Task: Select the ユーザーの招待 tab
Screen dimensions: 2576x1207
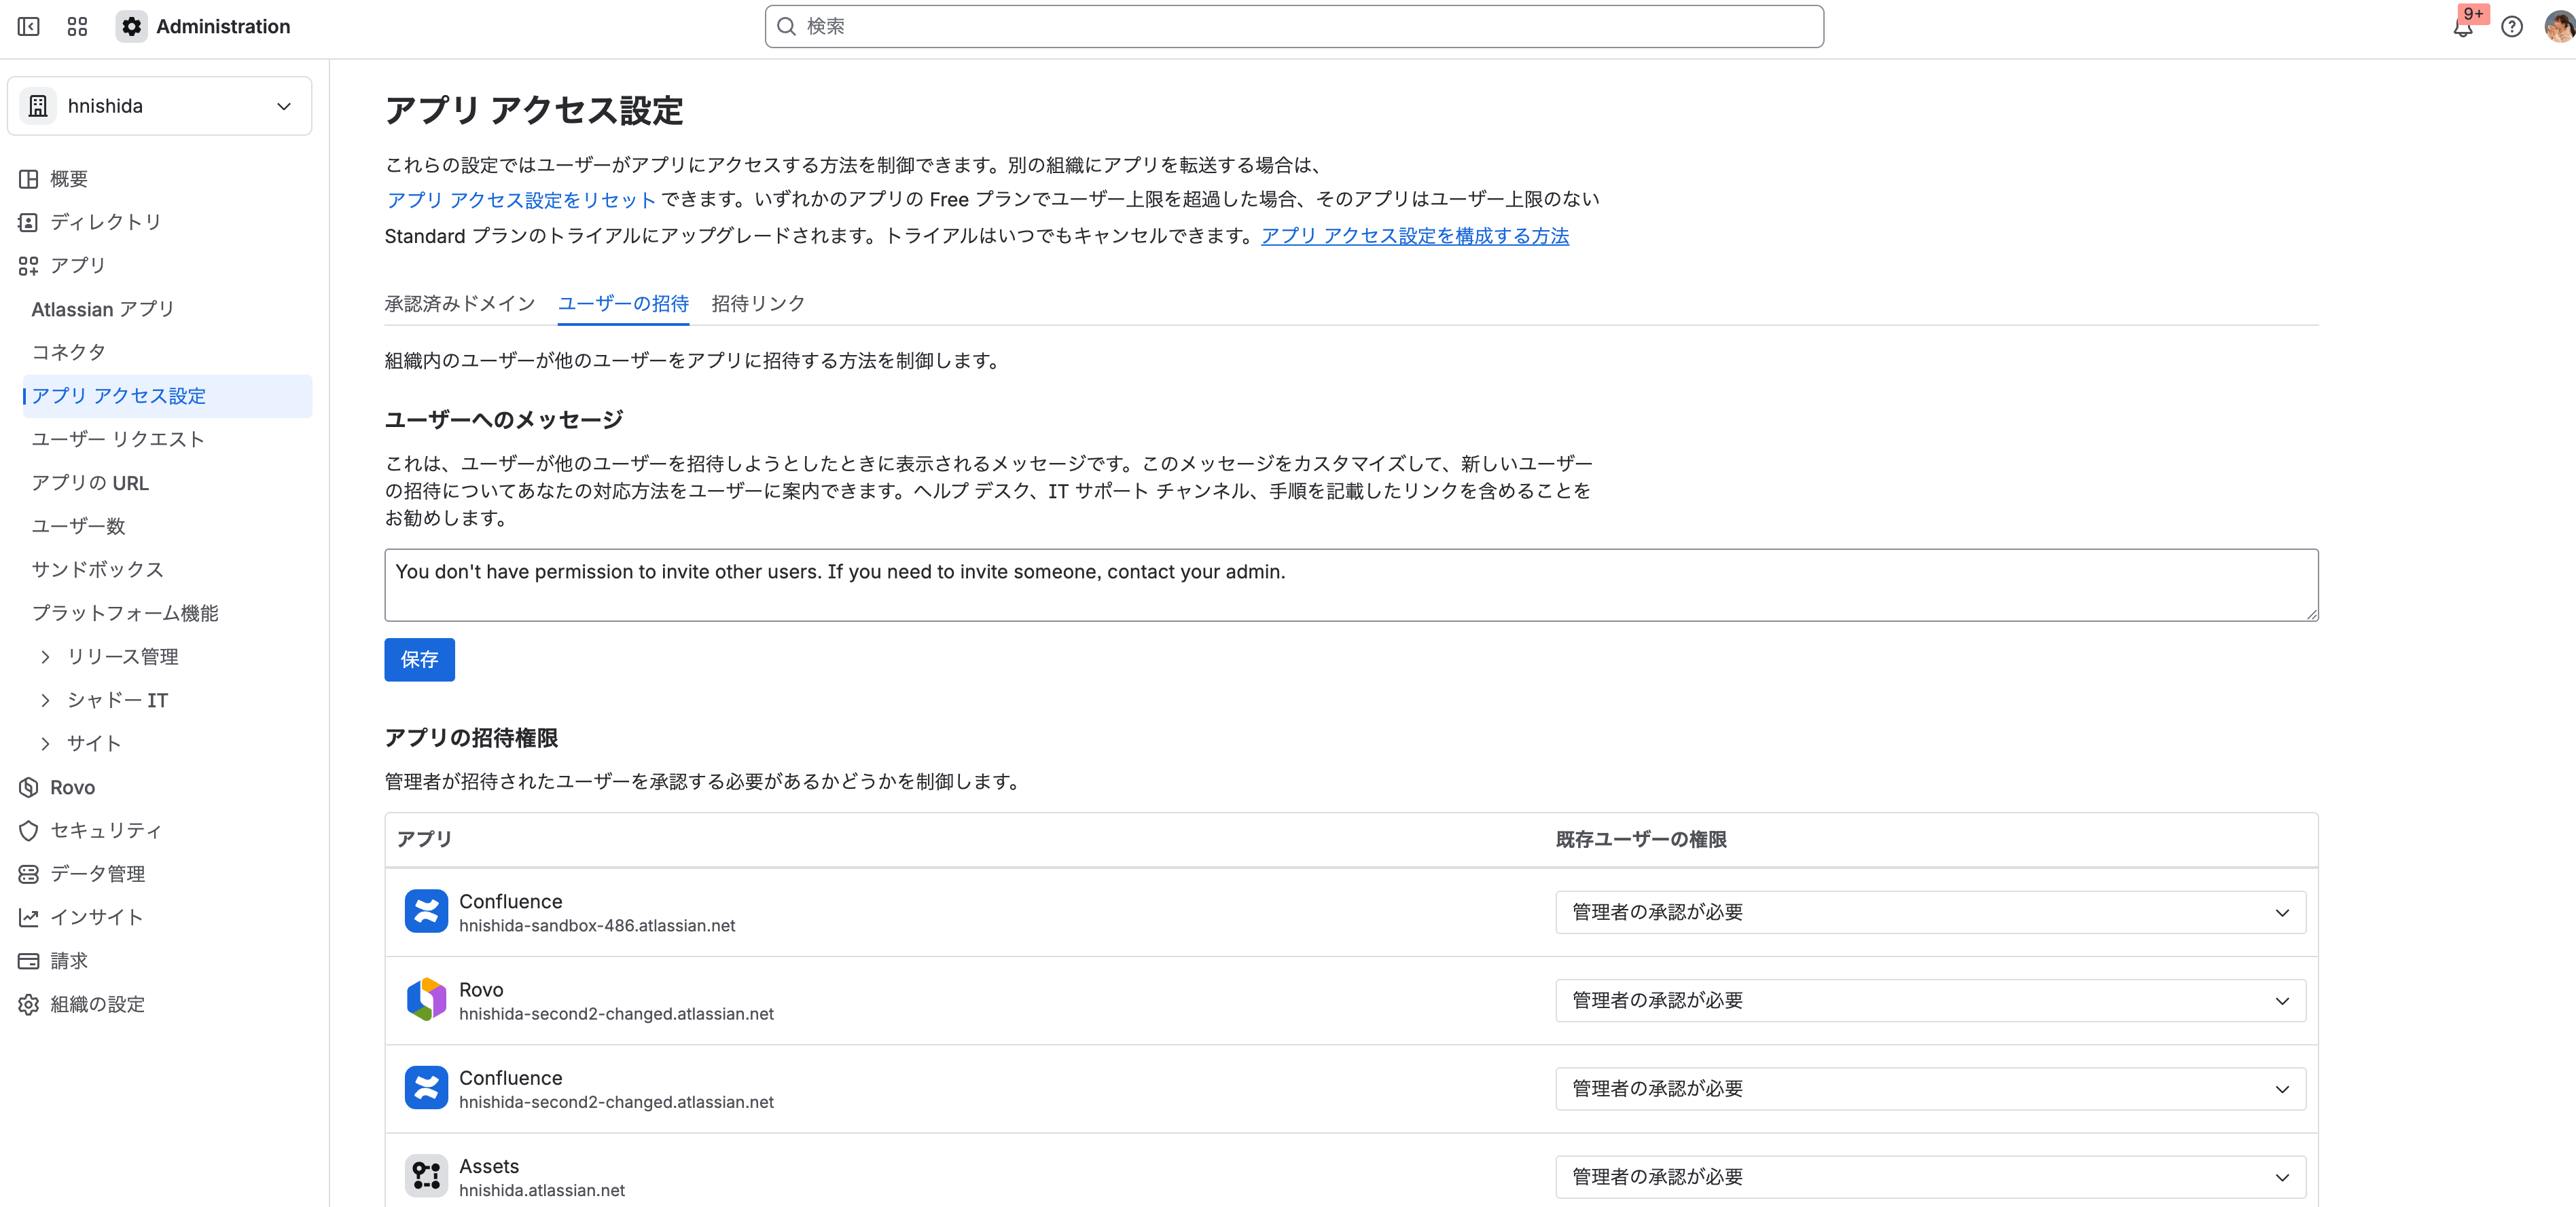Action: 623,303
